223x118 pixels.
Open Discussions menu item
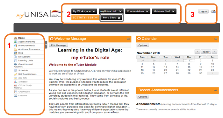24,57
